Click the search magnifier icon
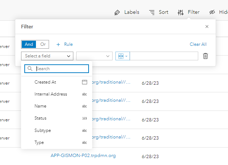The image size is (228, 165). pyautogui.click(x=30, y=69)
